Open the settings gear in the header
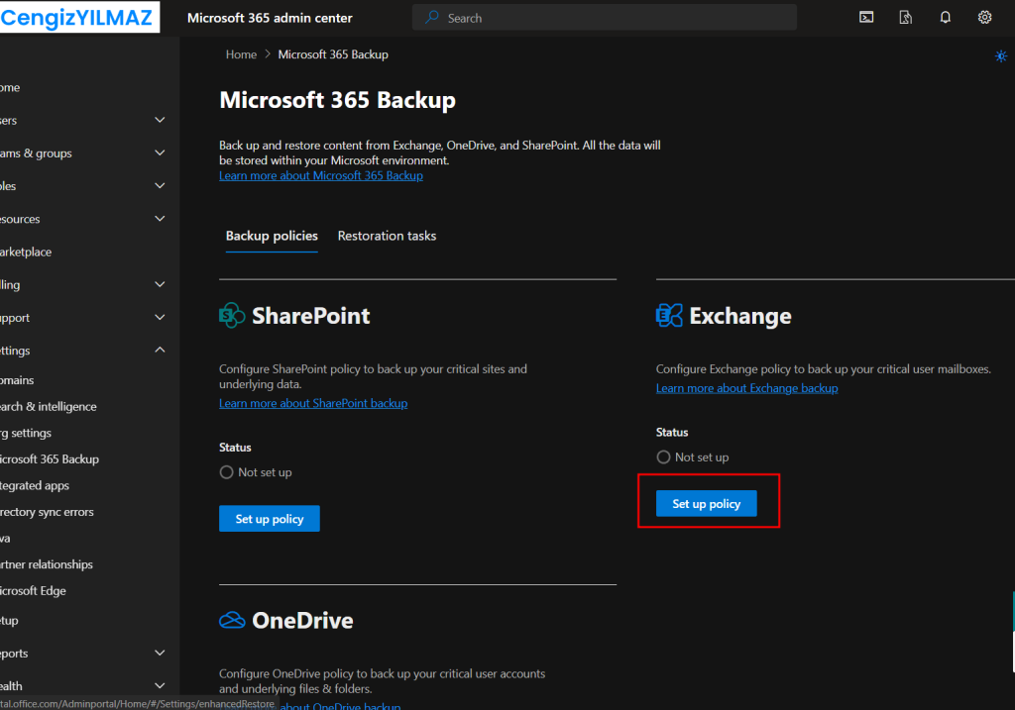Screen dimensions: 1015x710 tap(984, 17)
